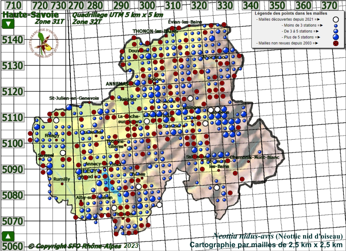The image size is (346, 251).
Task: Click the THONON-les-BAINS town label
Action: [155, 31]
